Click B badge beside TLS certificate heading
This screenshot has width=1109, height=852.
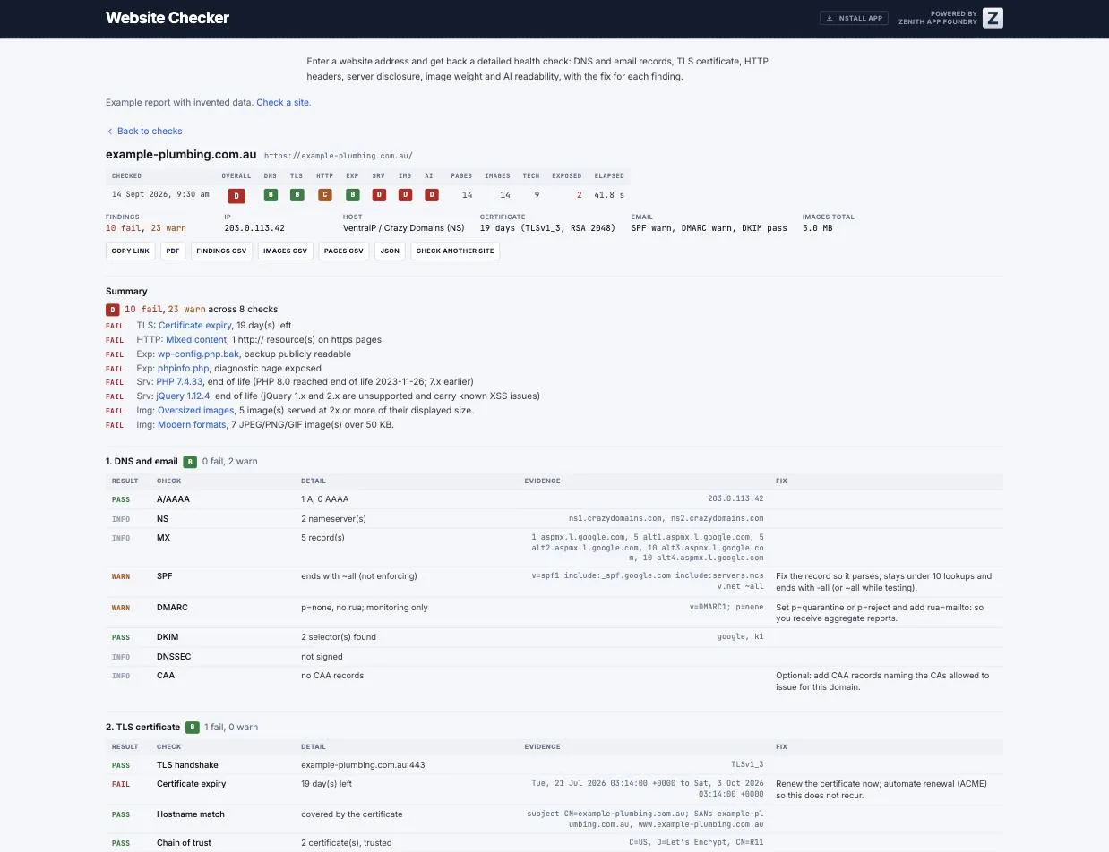click(193, 728)
